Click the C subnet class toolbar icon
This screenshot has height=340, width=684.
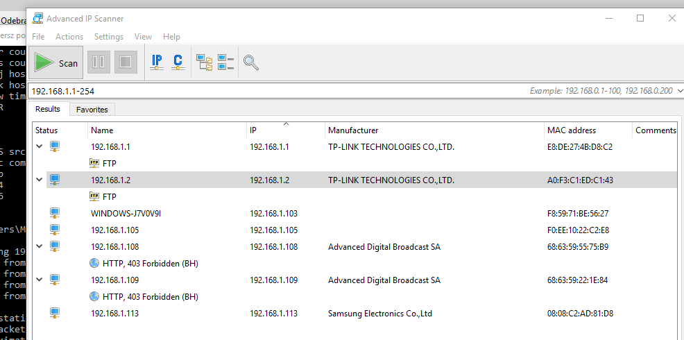click(x=178, y=62)
